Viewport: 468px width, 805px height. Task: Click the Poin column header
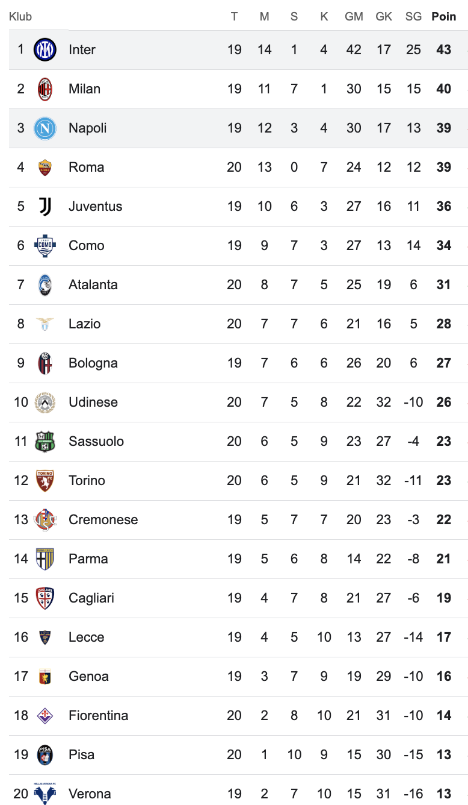[x=444, y=17]
